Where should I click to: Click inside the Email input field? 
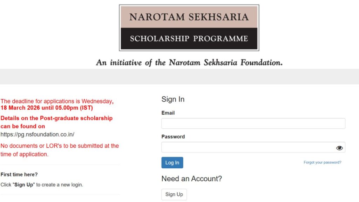pyautogui.click(x=252, y=123)
